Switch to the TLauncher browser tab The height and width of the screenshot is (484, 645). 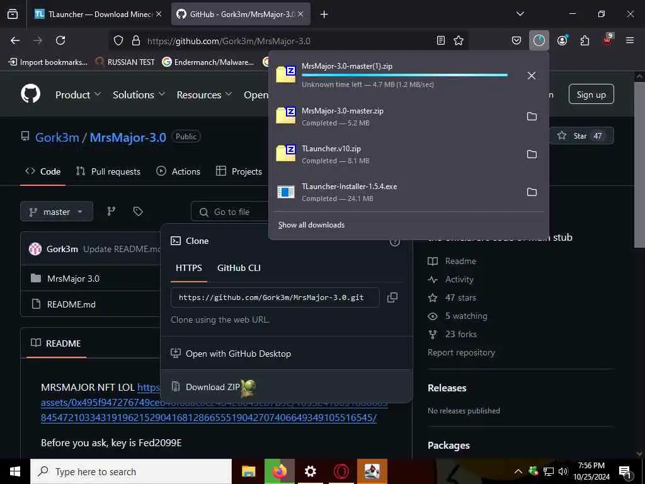tap(99, 14)
